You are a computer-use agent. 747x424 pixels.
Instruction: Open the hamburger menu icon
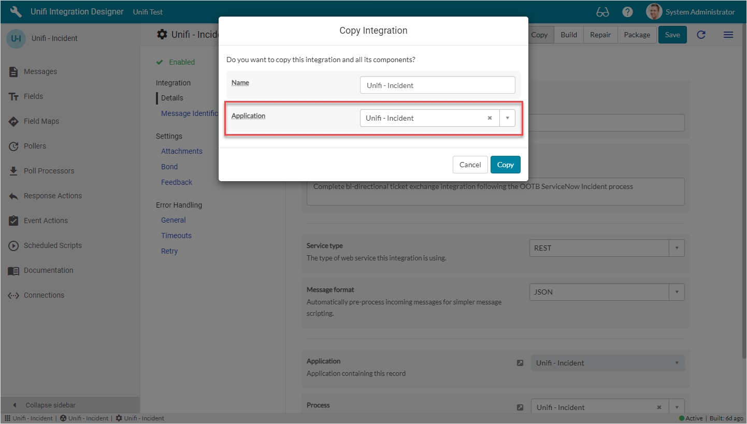(x=728, y=35)
